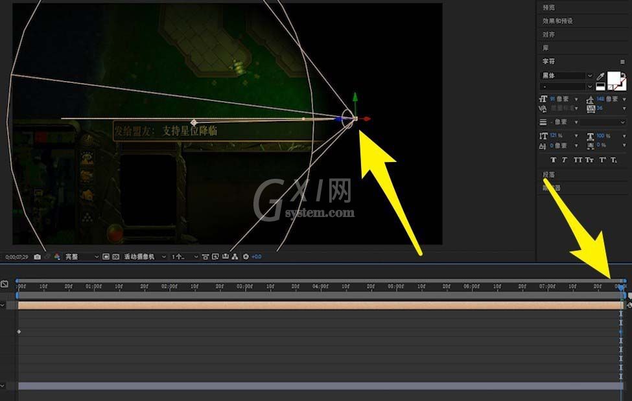Viewport: 632px width, 401px height.
Task: Click the horizontal scale icon
Action: coord(591,136)
